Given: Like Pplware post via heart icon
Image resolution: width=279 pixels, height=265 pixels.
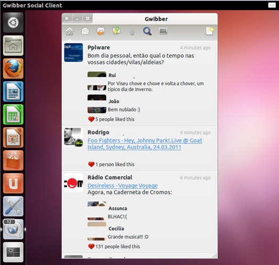Looking at the screenshot, I should click(91, 119).
